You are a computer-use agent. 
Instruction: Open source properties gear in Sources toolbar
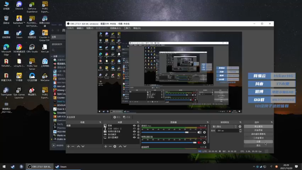(x=115, y=147)
